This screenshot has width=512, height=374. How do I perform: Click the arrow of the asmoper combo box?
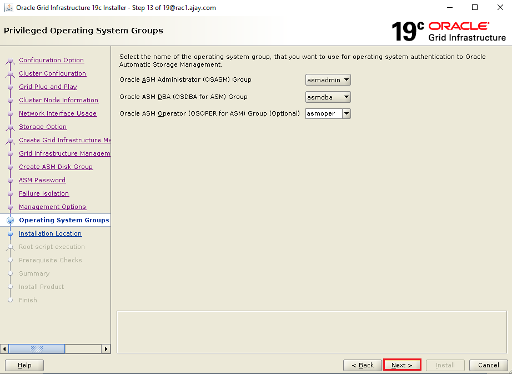pos(347,114)
